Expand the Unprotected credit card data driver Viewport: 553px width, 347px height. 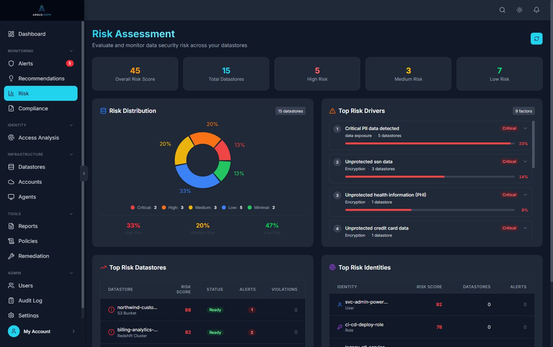(525, 228)
